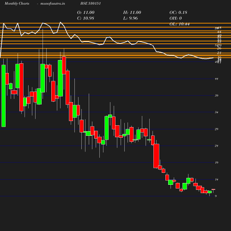The width and height of the screenshot is (231, 231).
Task: Click the 'OL: 10.44' value
Action: (179, 24)
